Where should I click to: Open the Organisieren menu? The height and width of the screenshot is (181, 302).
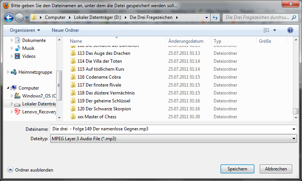tap(25, 30)
